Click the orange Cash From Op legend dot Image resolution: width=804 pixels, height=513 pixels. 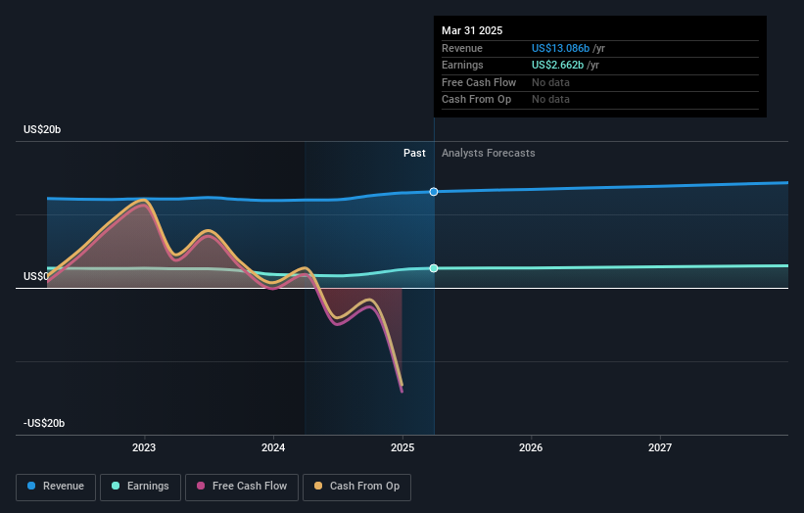[x=318, y=486]
